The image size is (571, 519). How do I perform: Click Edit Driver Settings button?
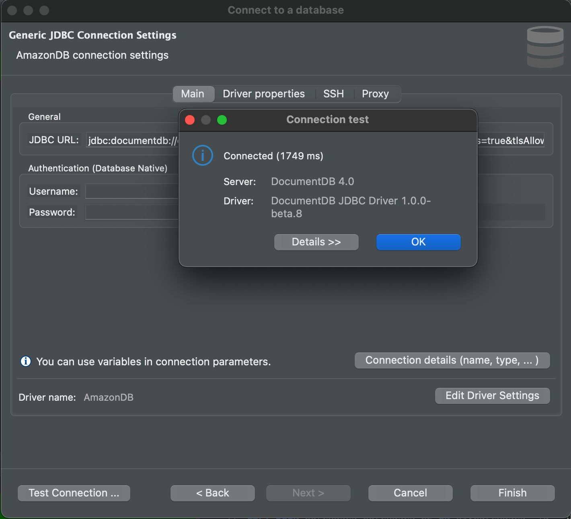492,395
